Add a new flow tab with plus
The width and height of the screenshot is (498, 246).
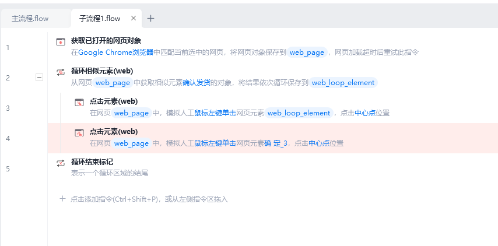click(x=151, y=19)
